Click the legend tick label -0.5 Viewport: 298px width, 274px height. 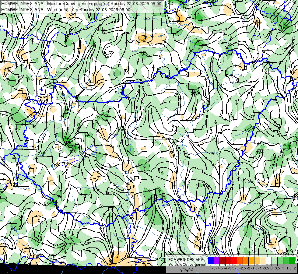click(266, 268)
